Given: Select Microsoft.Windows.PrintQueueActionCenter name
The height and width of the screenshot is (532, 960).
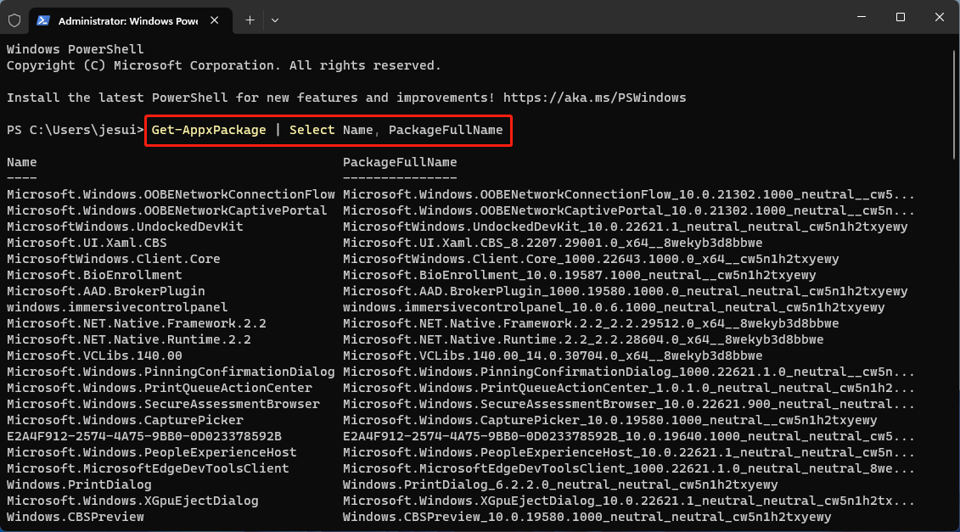Looking at the screenshot, I should point(160,388).
